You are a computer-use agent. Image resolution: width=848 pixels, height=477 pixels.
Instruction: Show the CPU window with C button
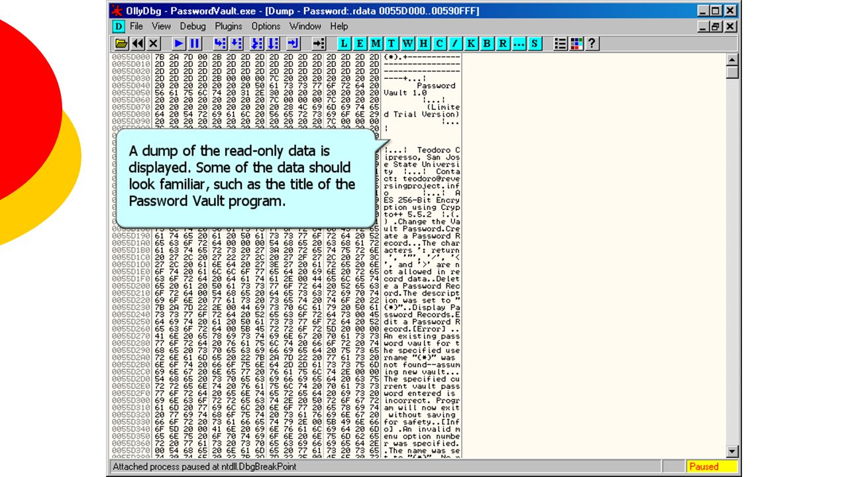439,44
